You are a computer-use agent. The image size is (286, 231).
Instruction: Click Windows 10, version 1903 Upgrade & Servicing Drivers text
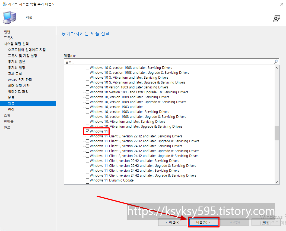click(138, 117)
